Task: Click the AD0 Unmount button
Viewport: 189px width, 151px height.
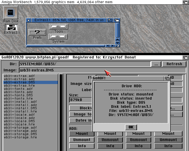Action: point(82,140)
